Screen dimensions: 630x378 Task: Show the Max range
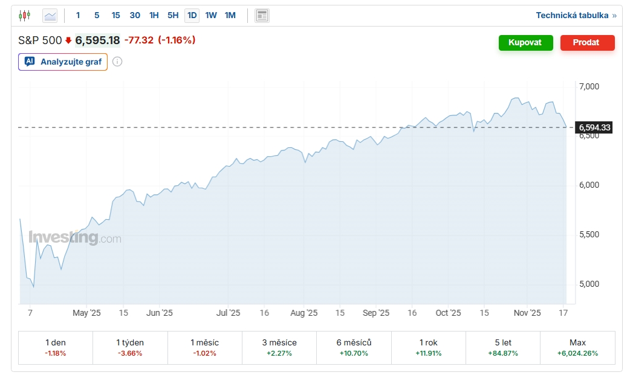pos(578,347)
